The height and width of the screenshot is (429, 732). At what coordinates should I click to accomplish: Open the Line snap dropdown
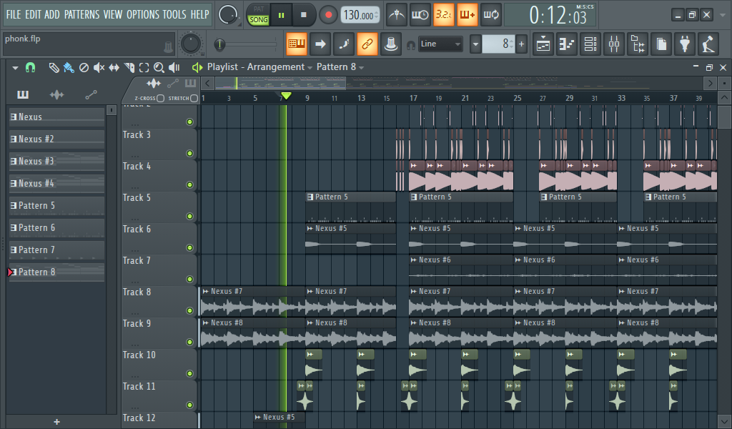tap(439, 43)
